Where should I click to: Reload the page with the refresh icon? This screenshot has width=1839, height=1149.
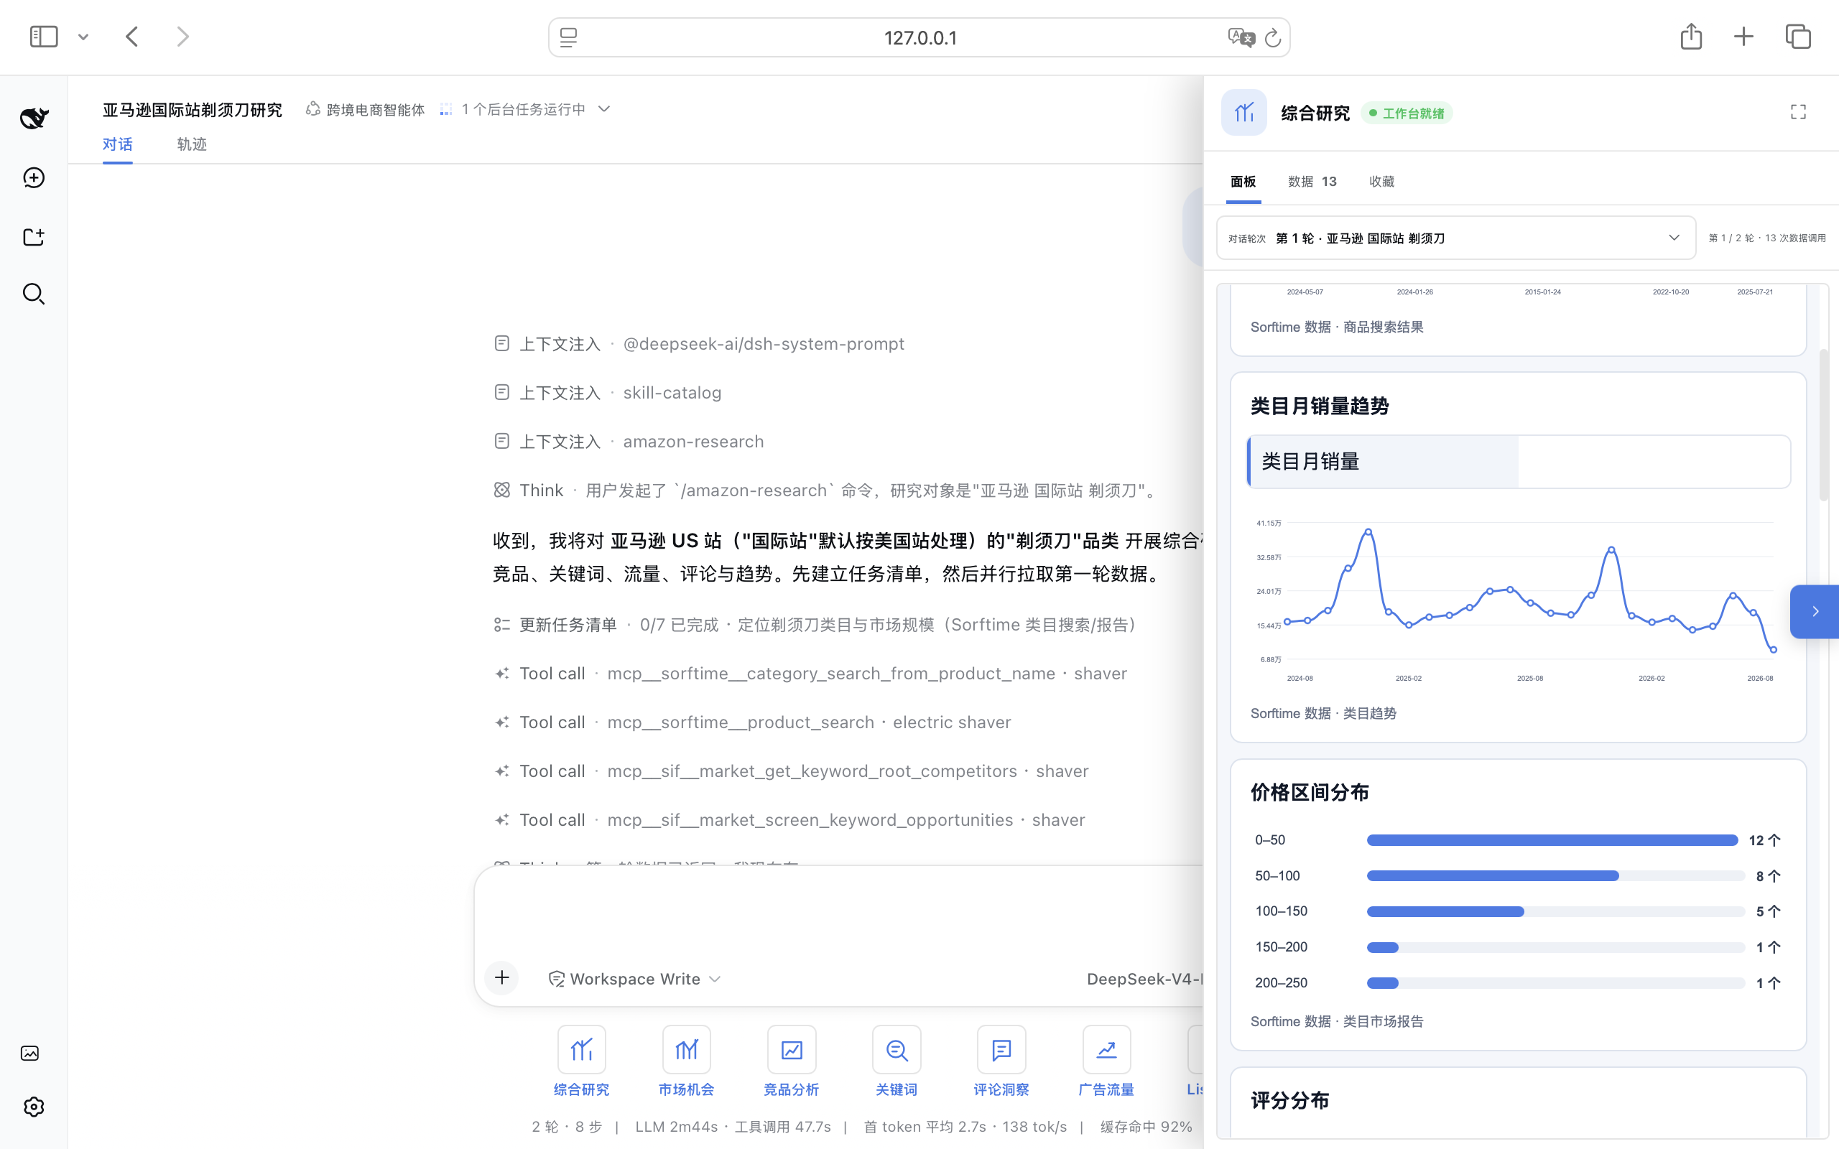tap(1273, 37)
